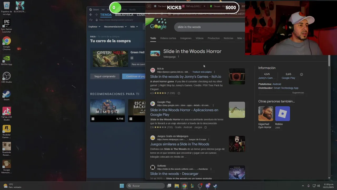Image resolution: width=337 pixels, height=190 pixels.
Task: Switch to the Stream - Kick Chrome tab
Action: pyautogui.click(x=223, y=6)
